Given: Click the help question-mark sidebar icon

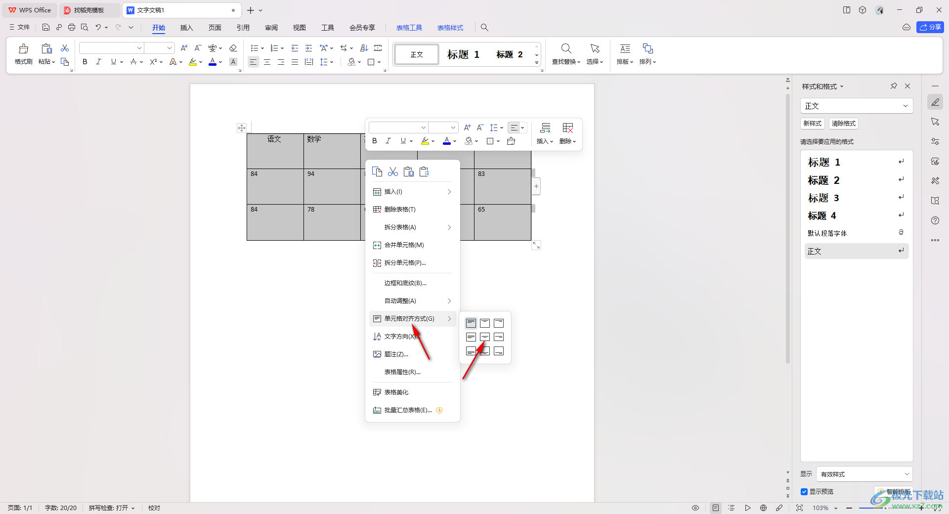Looking at the screenshot, I should click(935, 220).
